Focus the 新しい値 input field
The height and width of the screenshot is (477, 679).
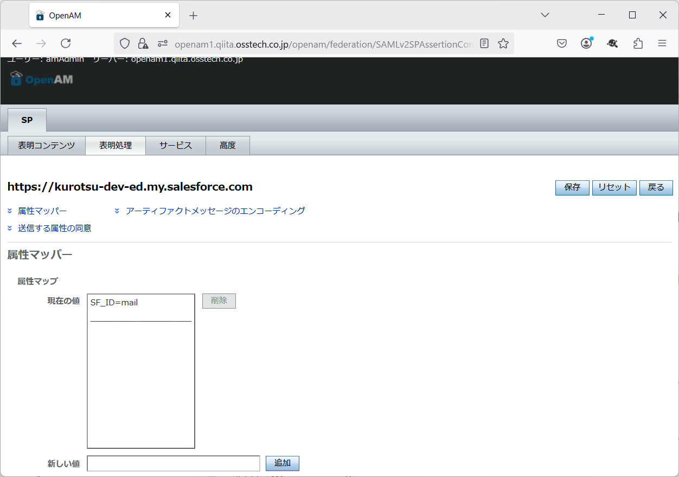coord(174,463)
